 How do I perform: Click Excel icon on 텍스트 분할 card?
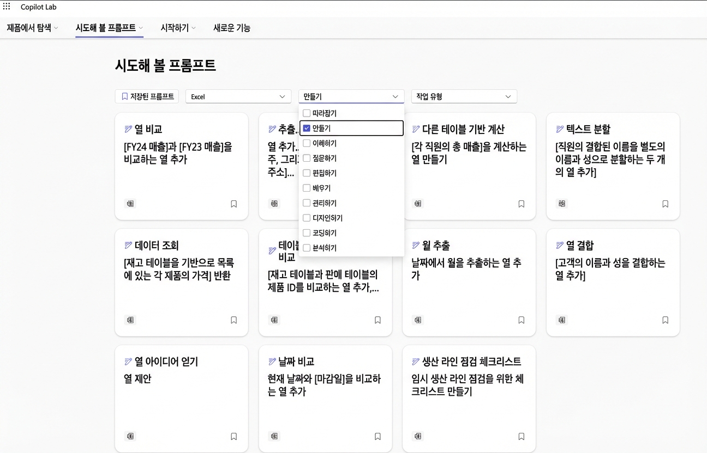pyautogui.click(x=561, y=204)
